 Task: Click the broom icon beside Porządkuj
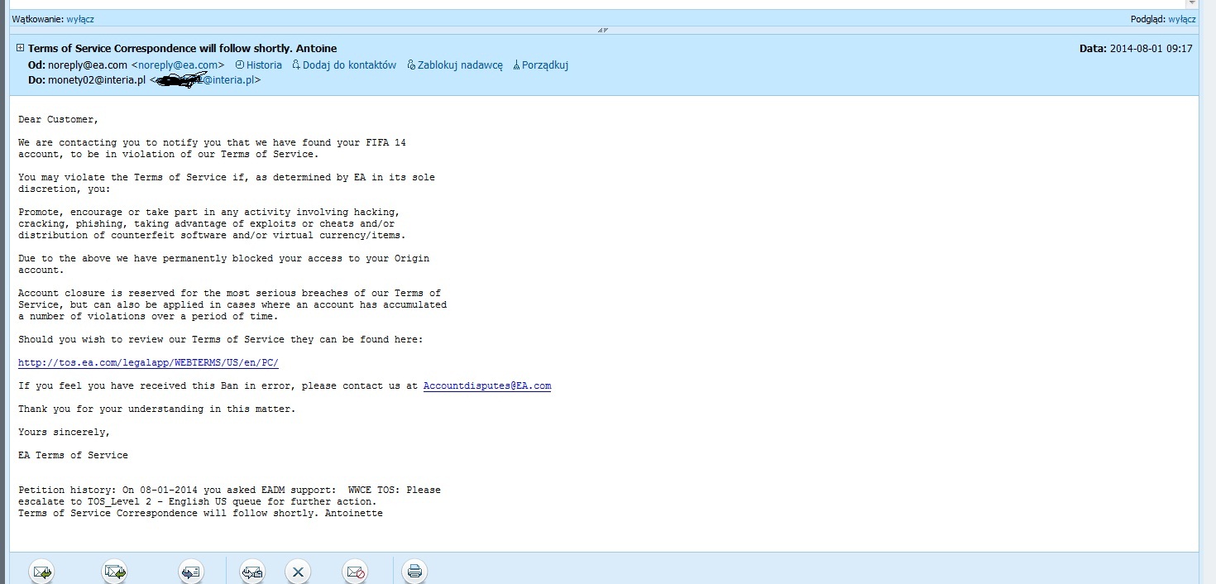(x=516, y=65)
